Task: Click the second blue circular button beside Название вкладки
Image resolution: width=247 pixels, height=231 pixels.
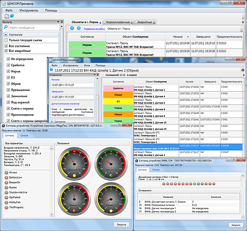Action: (79, 28)
